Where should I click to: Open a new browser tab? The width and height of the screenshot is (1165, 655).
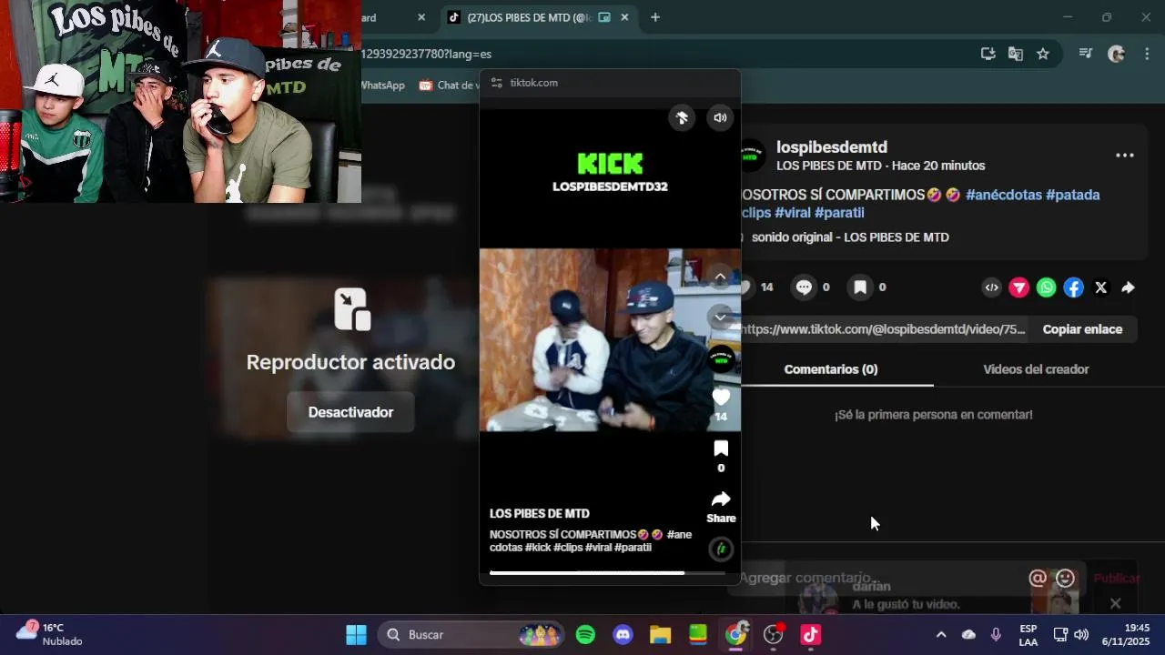click(x=654, y=17)
